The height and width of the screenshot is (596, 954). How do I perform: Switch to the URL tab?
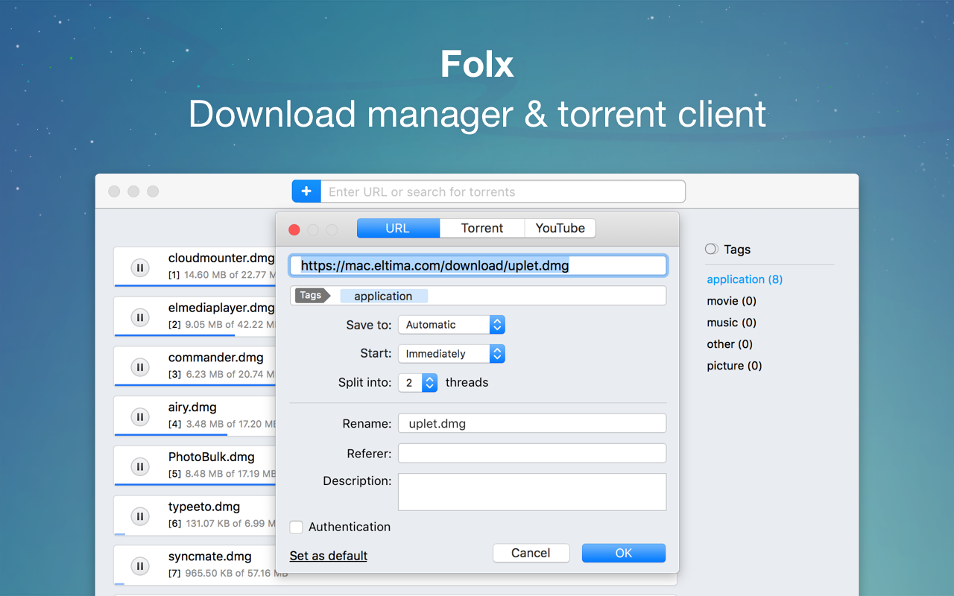[x=398, y=228]
